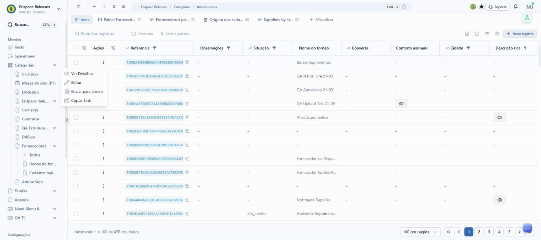Switch to Suppliers by st... tab
Screen dimensions: 541x240
click(x=278, y=20)
